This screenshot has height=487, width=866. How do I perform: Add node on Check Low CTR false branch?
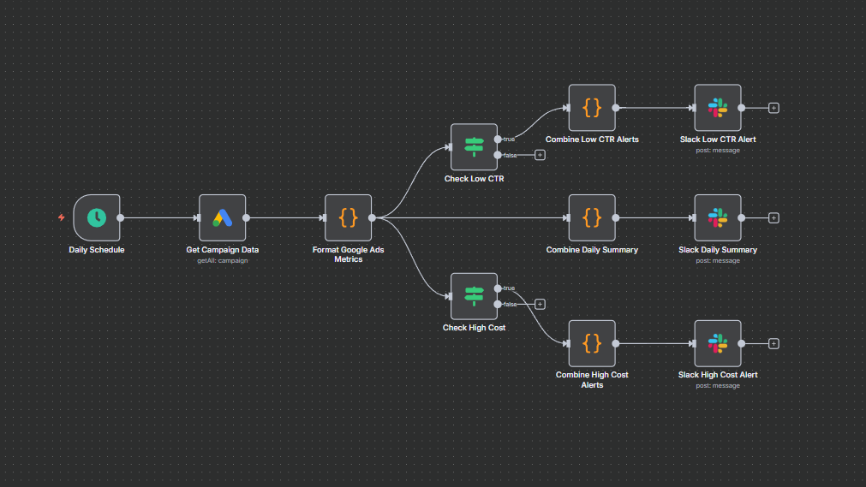(540, 155)
